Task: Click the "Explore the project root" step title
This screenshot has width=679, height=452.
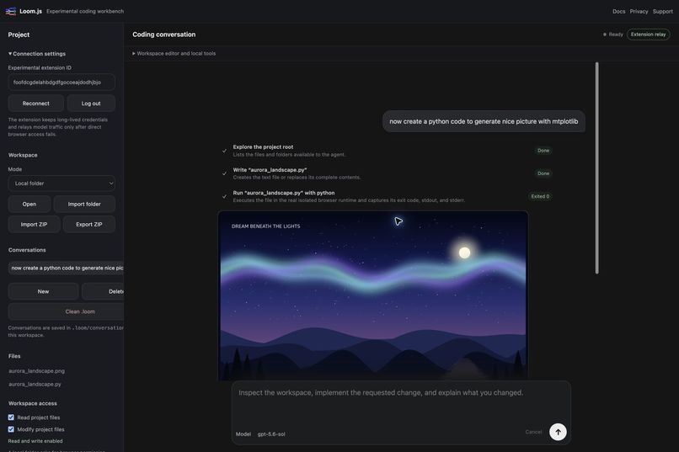Action: [x=263, y=147]
